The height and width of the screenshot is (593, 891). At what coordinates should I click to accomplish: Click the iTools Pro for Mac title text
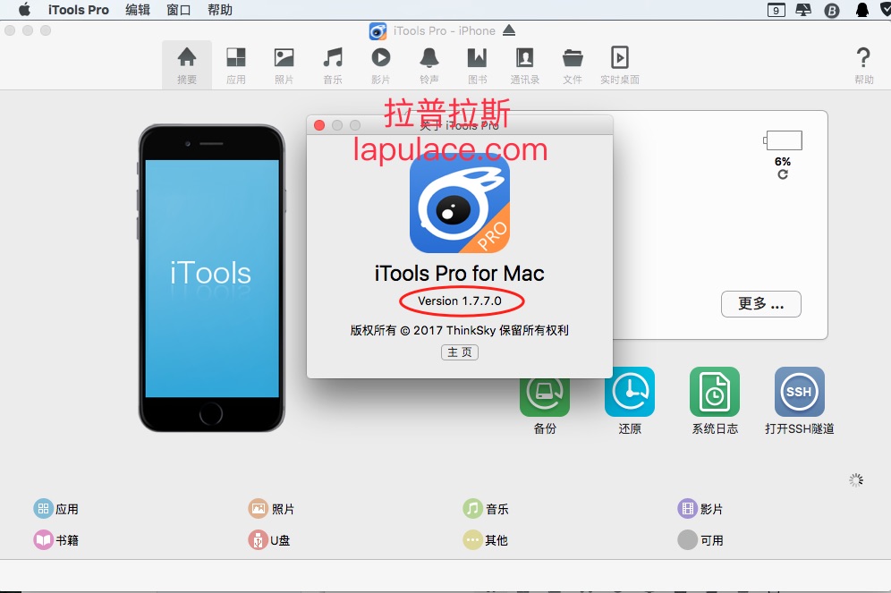[x=459, y=273]
